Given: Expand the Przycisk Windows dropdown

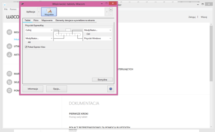Looking at the screenshot, I should point(97,38).
